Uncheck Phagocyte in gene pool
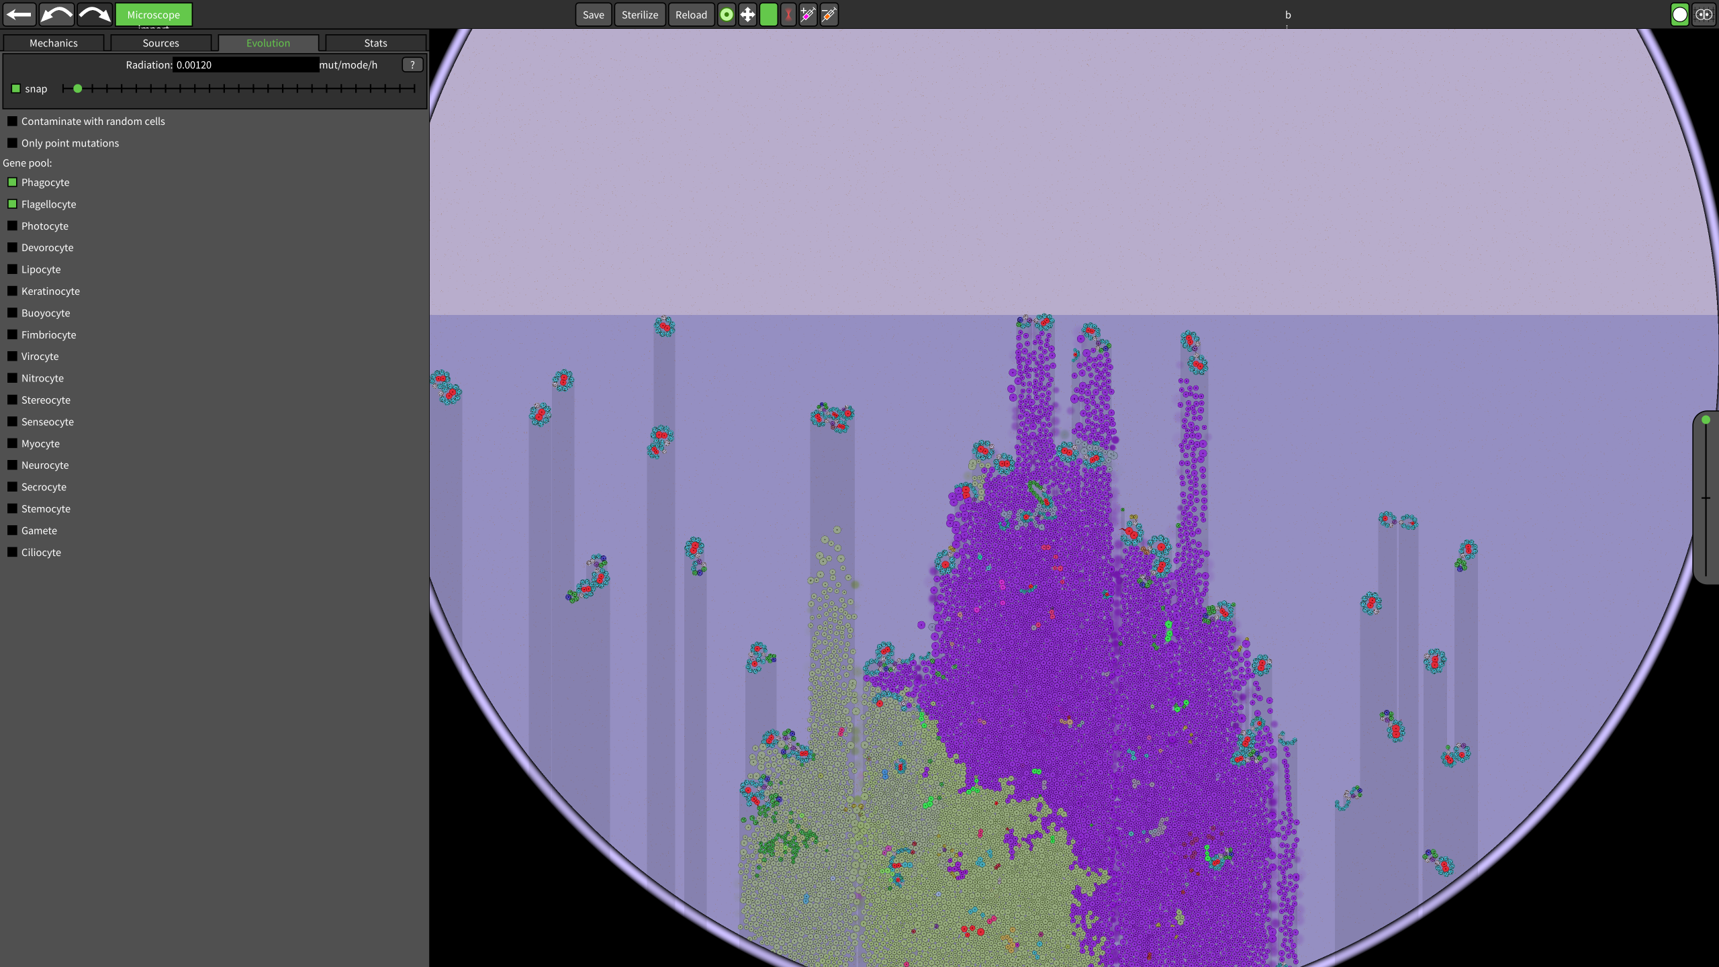The image size is (1719, 967). click(12, 182)
